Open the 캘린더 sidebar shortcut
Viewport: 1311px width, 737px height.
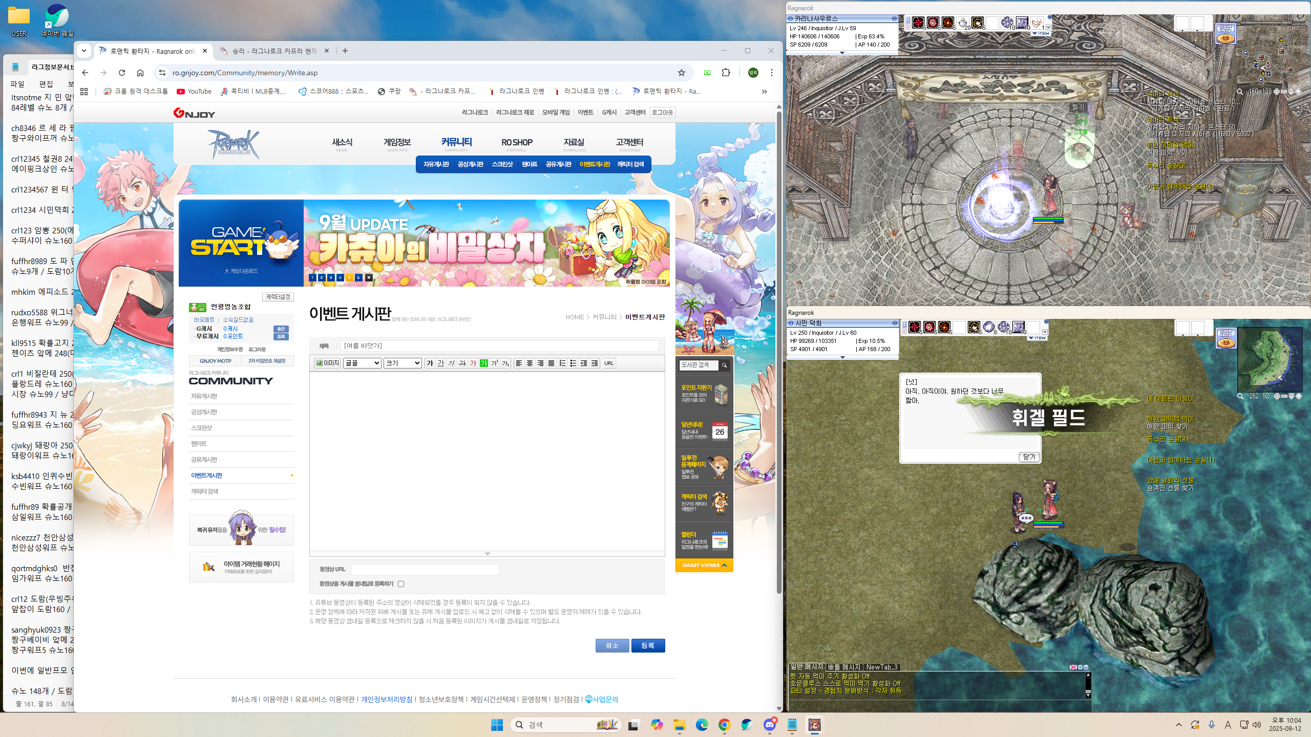click(704, 540)
